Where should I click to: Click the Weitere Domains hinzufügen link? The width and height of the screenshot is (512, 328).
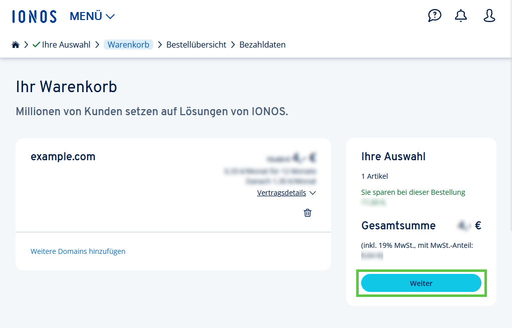[78, 251]
